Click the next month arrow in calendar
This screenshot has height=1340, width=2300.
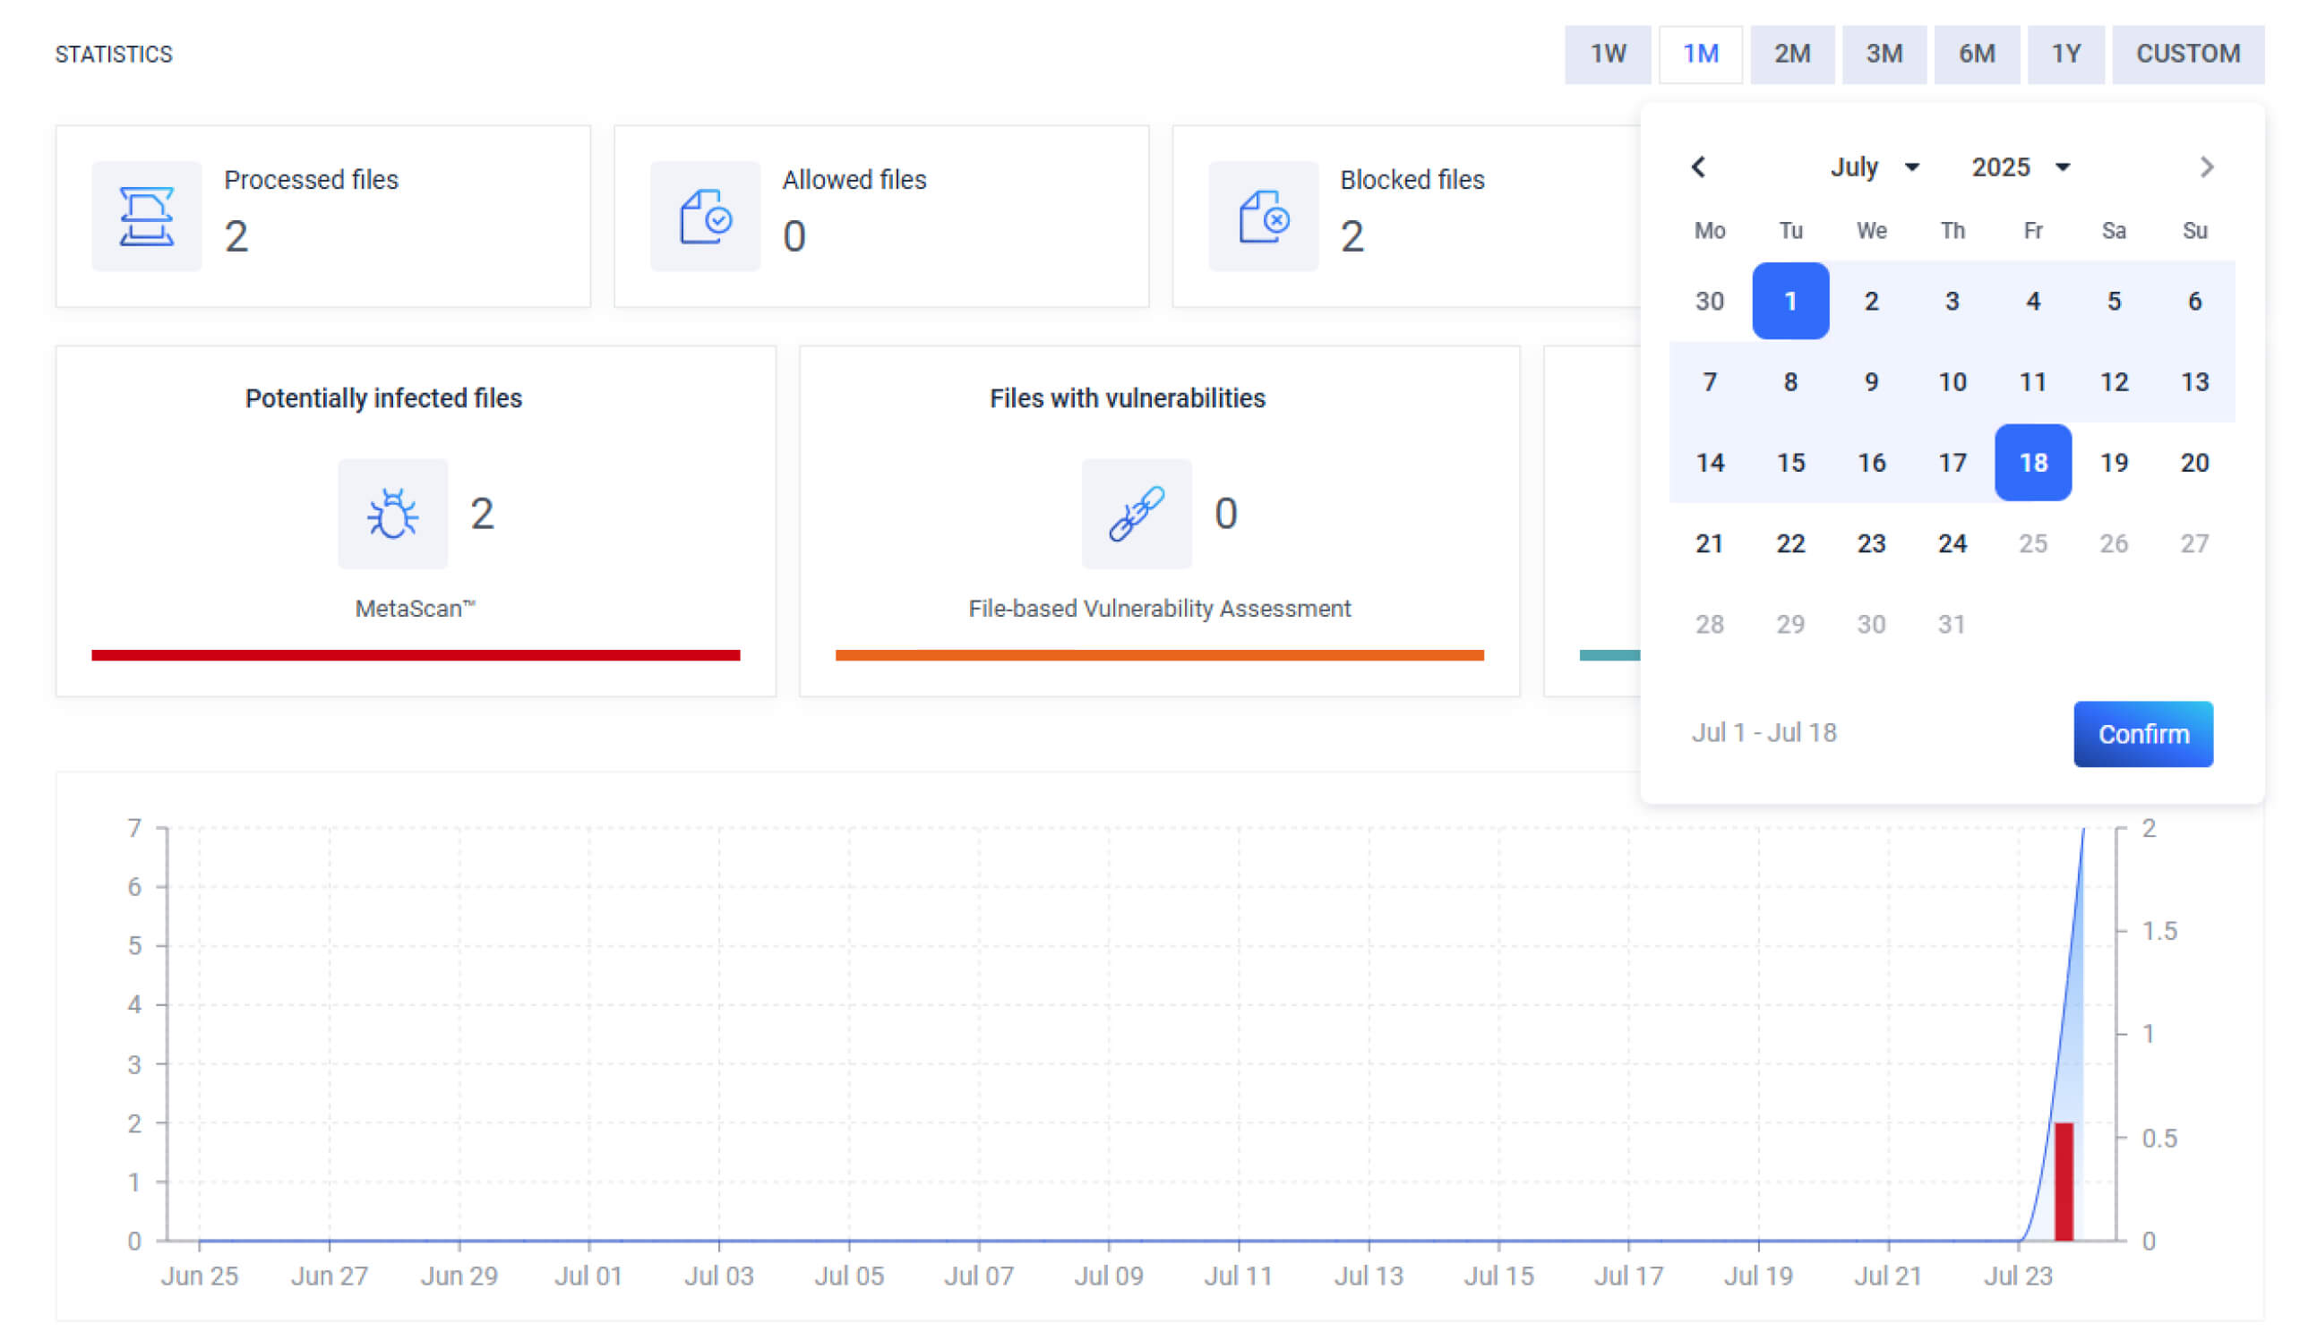2208,166
